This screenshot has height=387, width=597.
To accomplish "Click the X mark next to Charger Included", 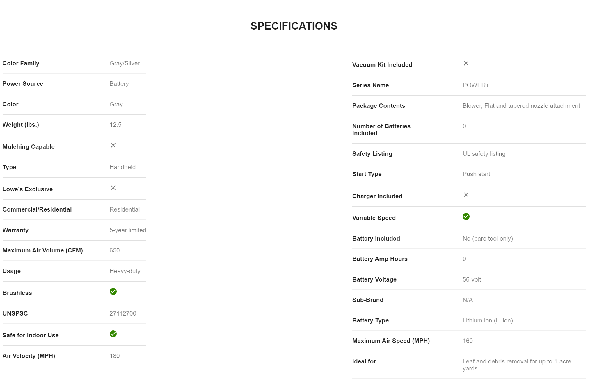I will pos(466,195).
